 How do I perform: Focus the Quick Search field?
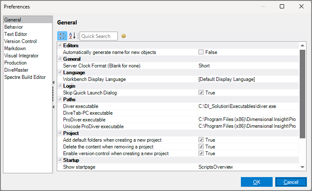(x=99, y=36)
